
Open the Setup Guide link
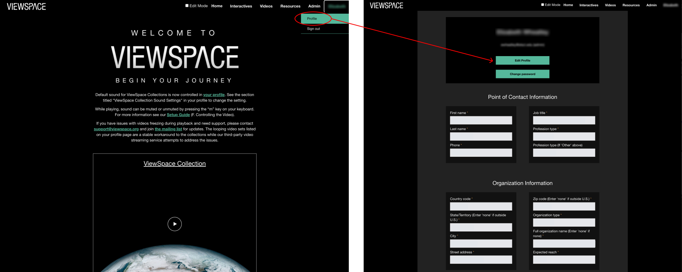point(178,115)
